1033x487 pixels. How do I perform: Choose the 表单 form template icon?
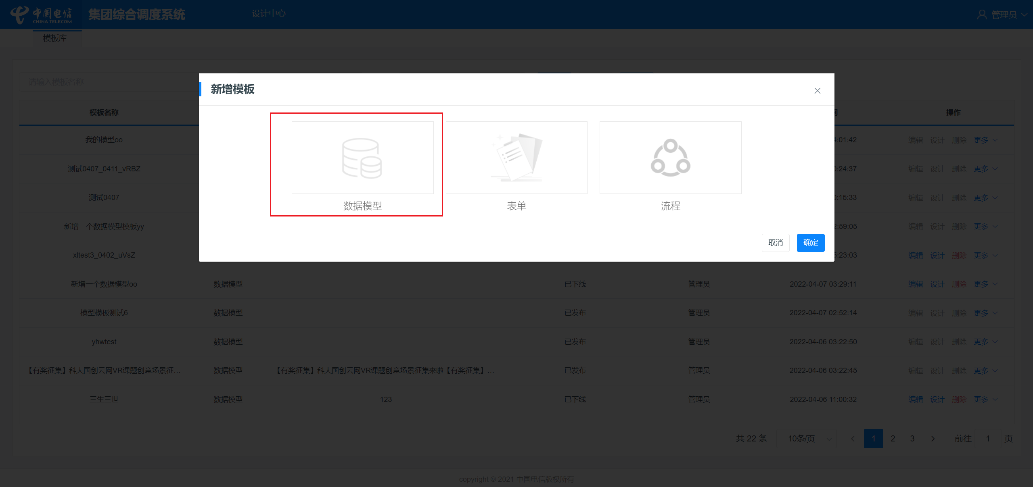click(516, 158)
